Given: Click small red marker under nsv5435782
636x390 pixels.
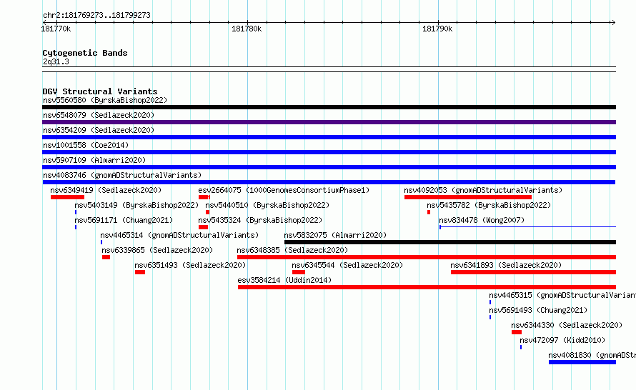Looking at the screenshot, I should [x=429, y=212].
